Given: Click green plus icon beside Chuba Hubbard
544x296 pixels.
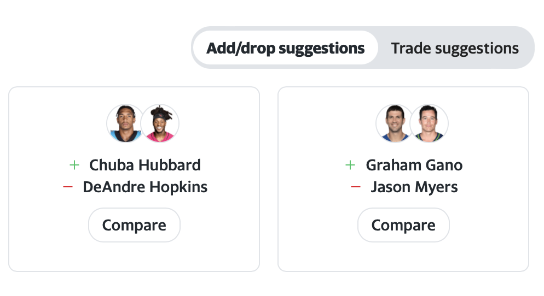Looking at the screenshot, I should [74, 165].
